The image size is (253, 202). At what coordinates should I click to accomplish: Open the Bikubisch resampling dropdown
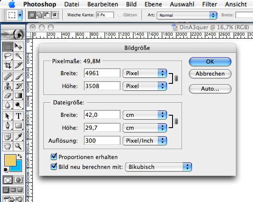[x=158, y=167]
